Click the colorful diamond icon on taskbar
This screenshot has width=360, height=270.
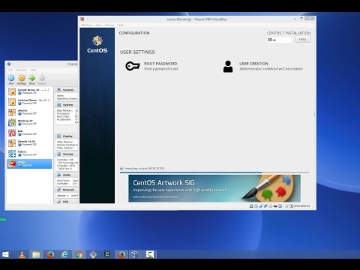(x=93, y=254)
